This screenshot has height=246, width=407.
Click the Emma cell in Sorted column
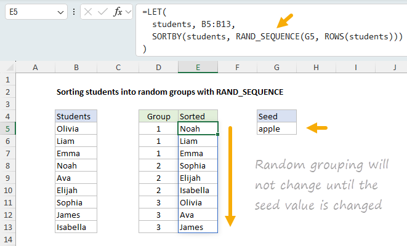coord(198,153)
